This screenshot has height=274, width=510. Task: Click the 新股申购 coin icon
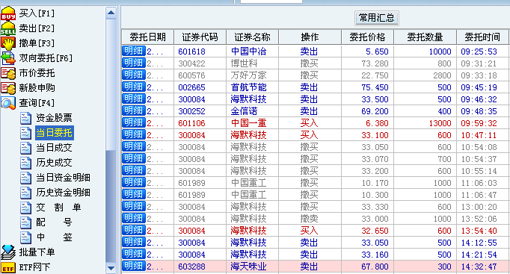(8, 88)
